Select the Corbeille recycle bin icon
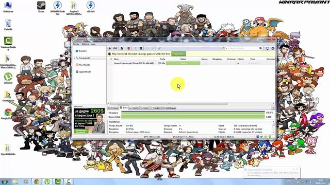The image size is (330, 185). click(x=8, y=25)
